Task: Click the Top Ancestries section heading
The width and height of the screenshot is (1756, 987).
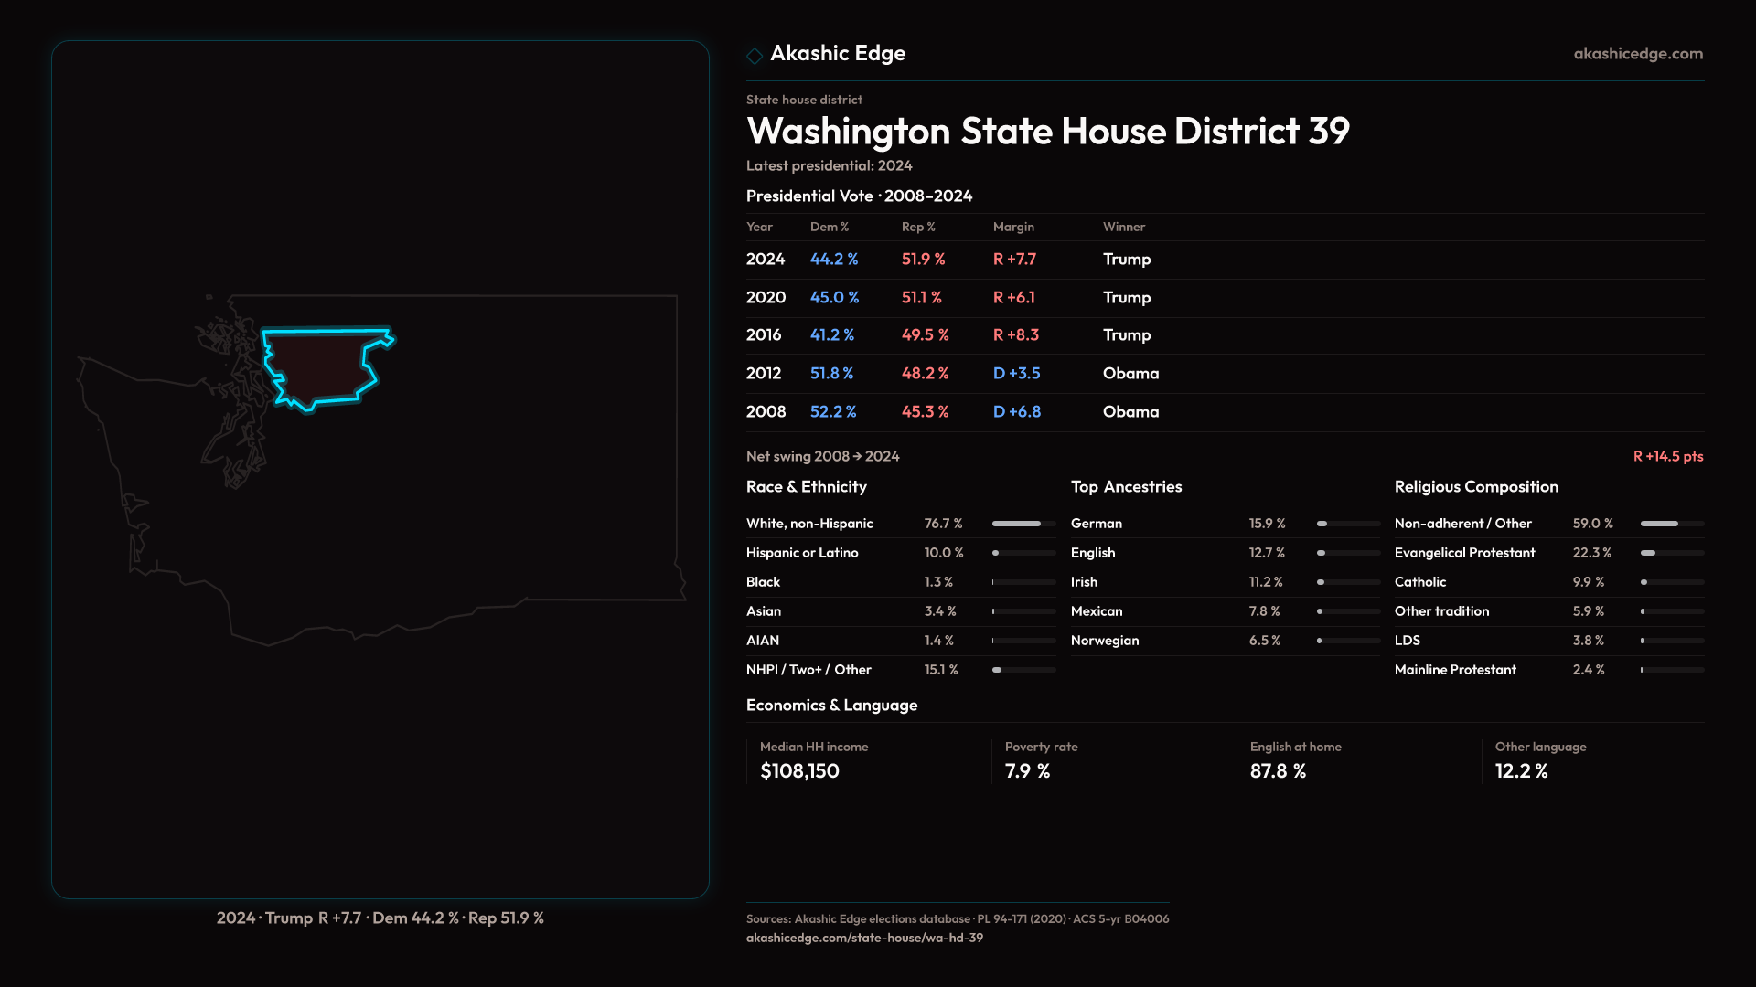Action: 1126,487
